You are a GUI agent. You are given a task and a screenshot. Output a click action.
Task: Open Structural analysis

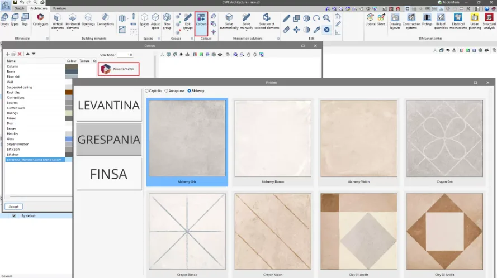click(x=489, y=22)
